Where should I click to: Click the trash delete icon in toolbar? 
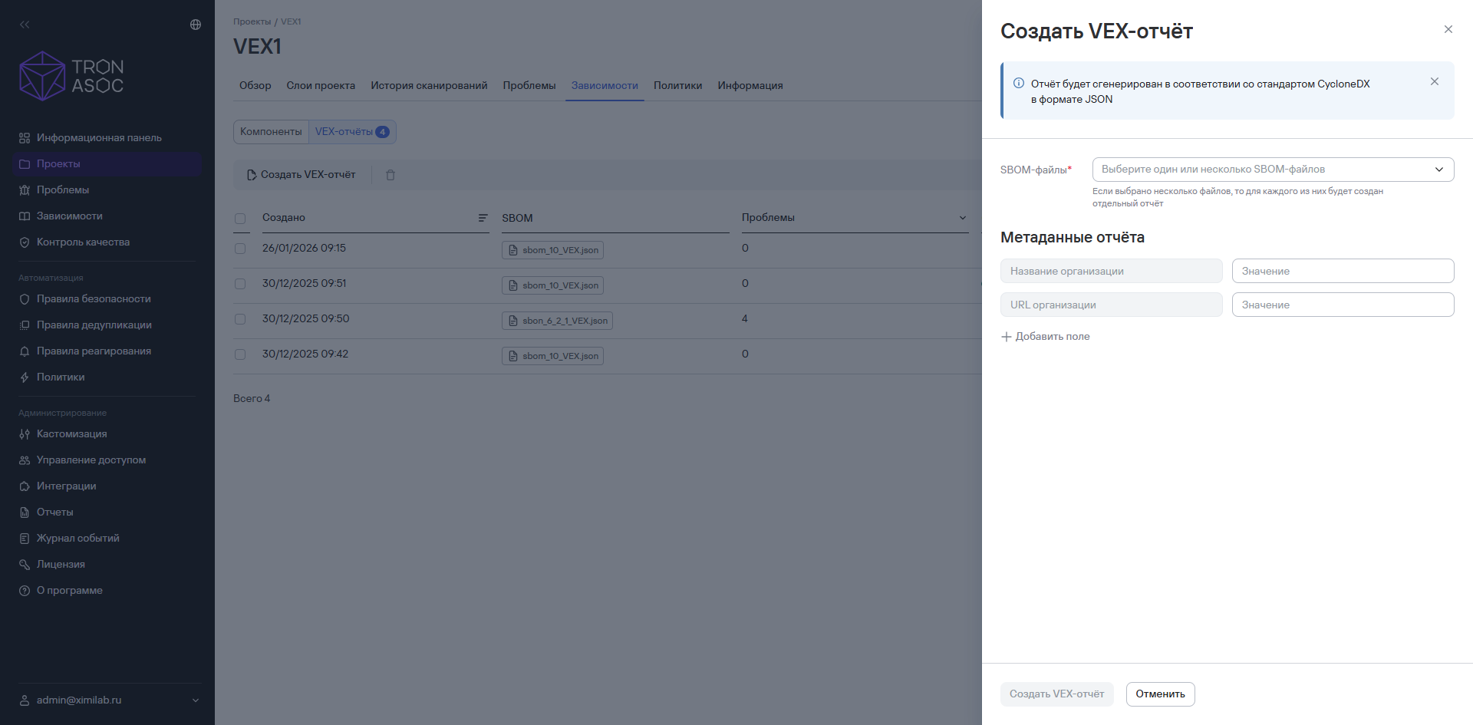tap(390, 175)
